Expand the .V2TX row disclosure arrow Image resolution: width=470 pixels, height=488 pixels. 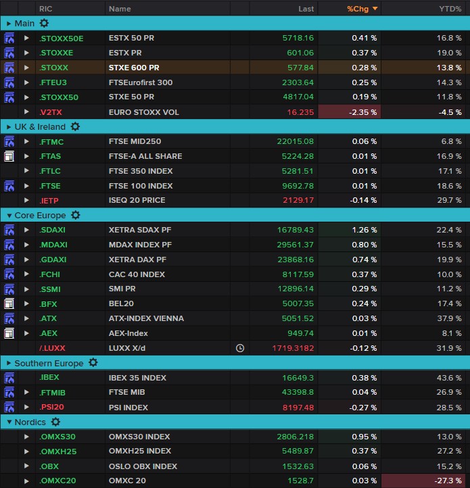[27, 112]
